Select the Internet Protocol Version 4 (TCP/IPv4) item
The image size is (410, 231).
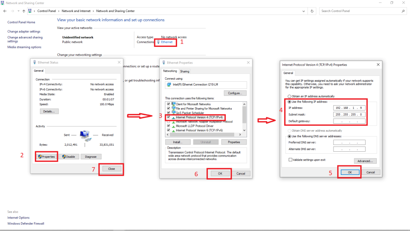click(x=199, y=117)
